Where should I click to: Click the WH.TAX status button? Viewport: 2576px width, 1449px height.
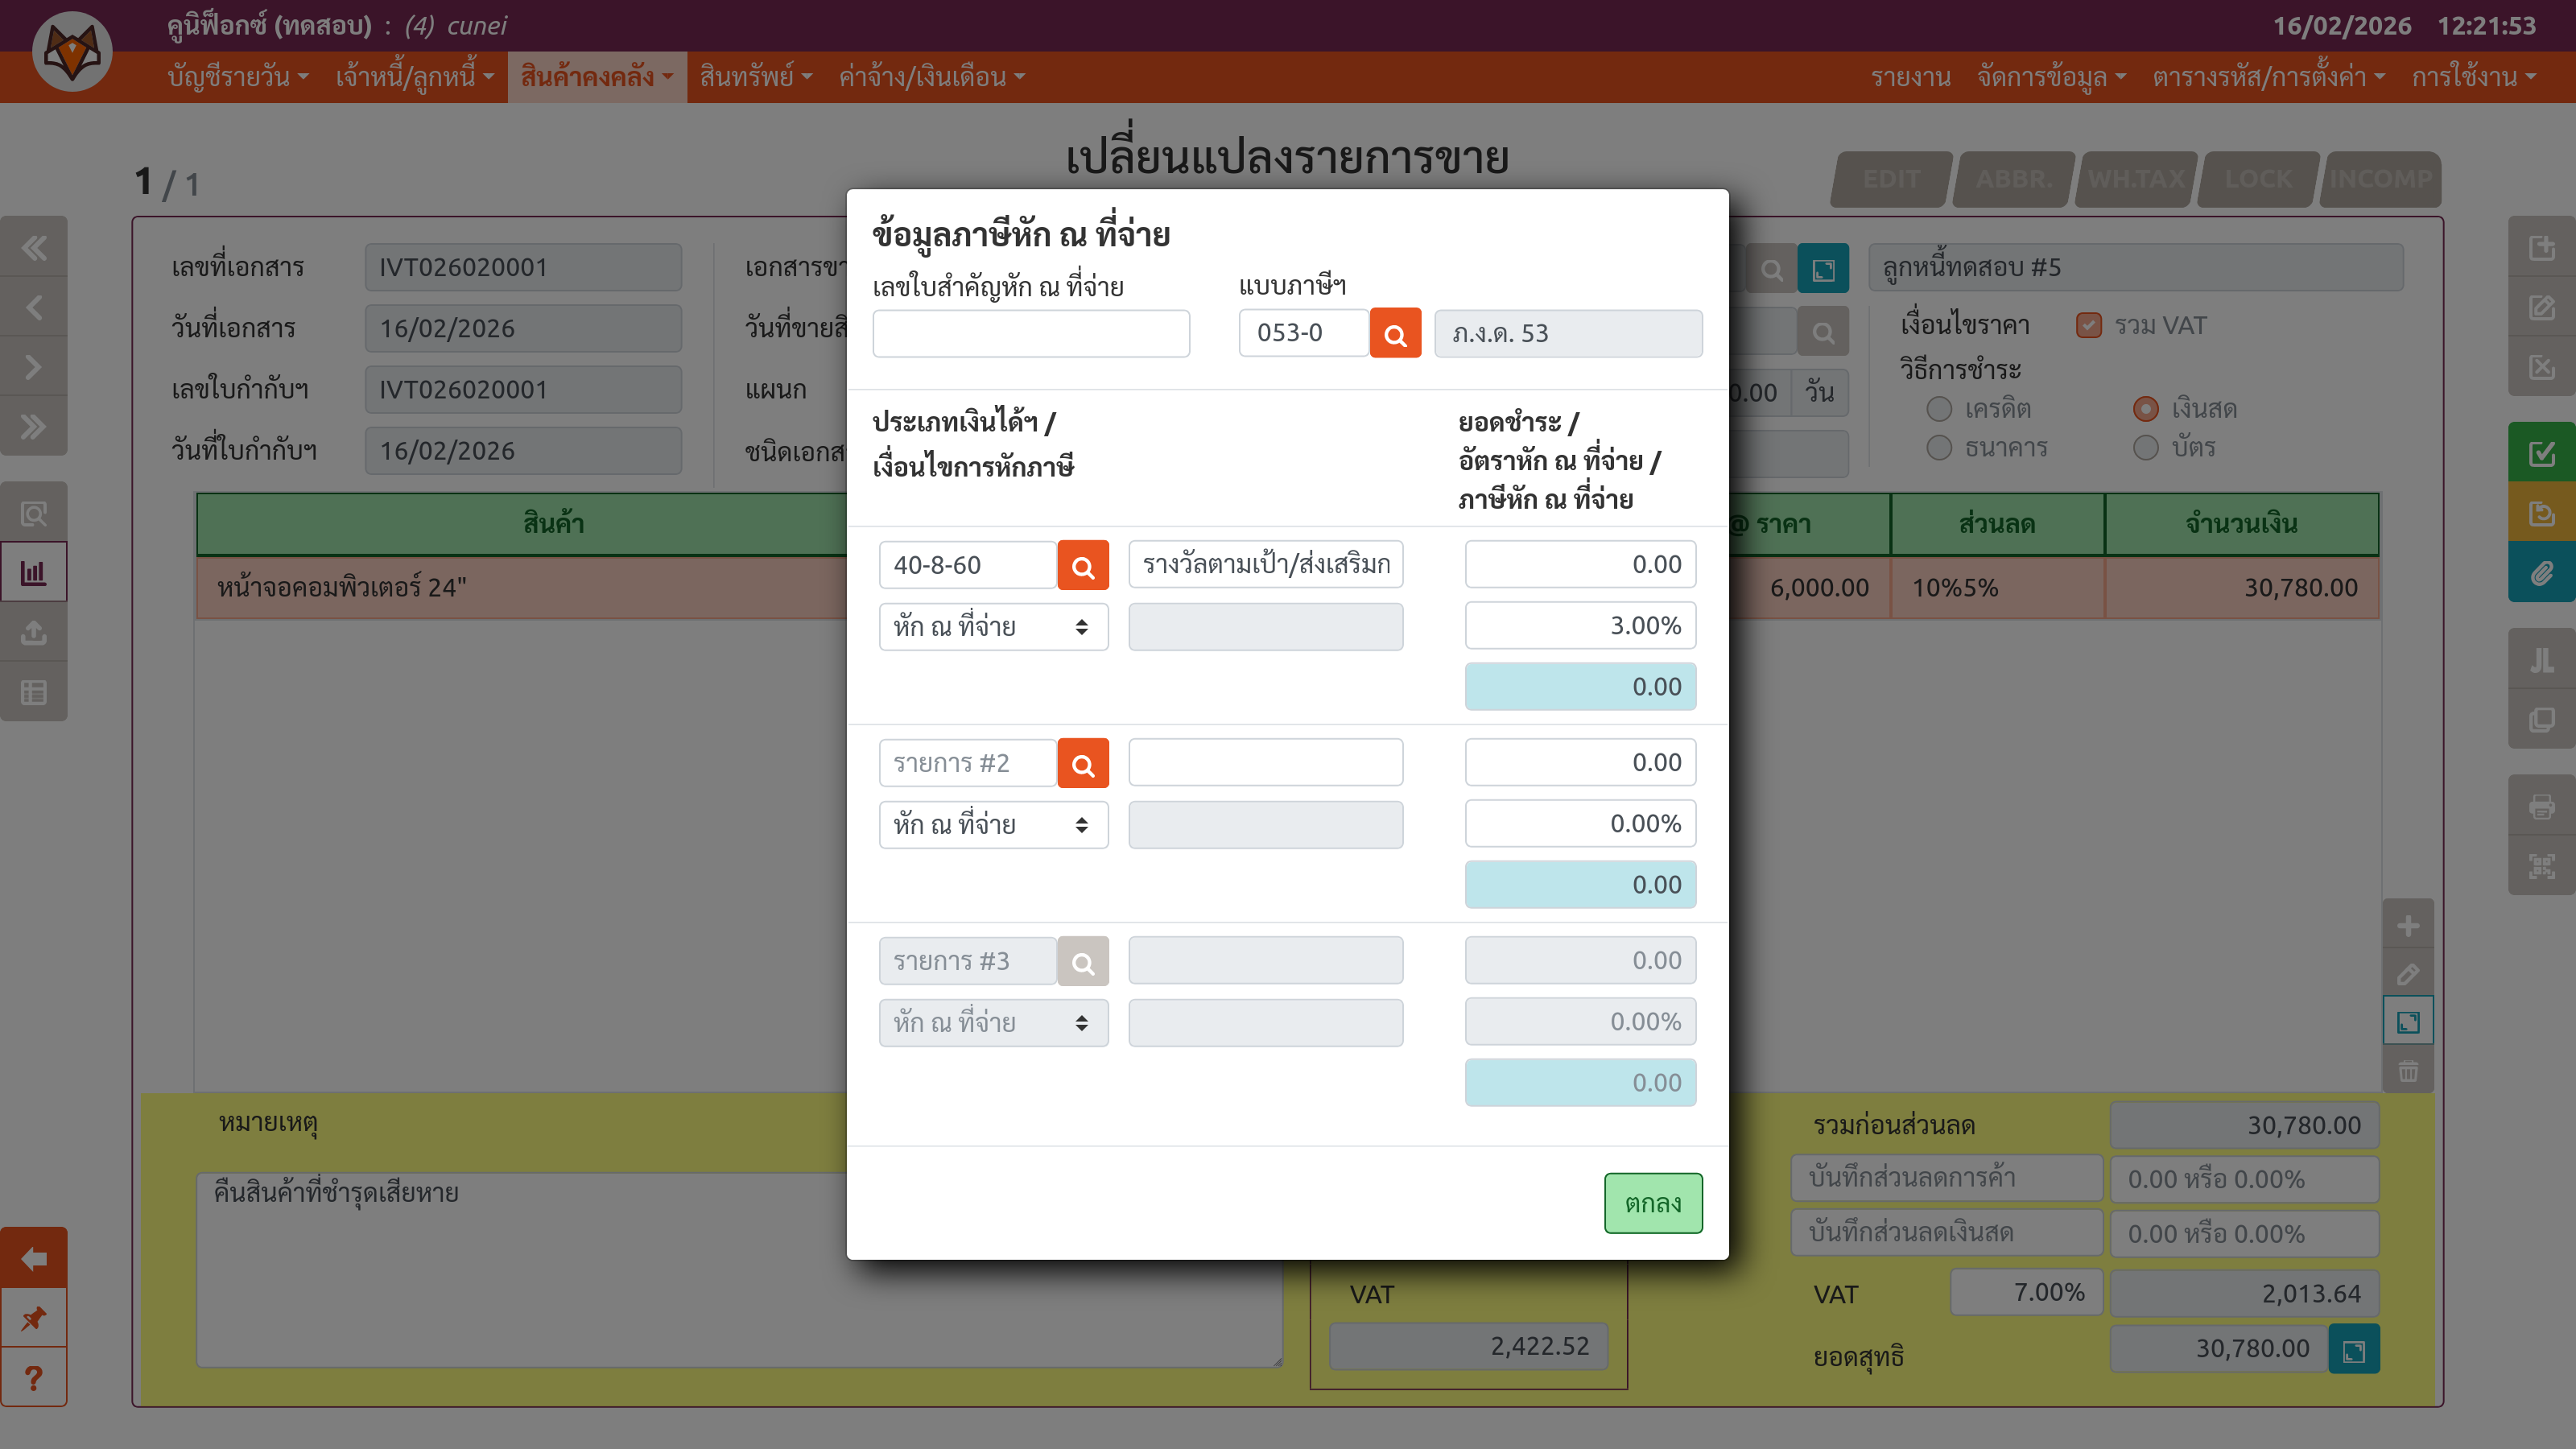tap(2136, 179)
